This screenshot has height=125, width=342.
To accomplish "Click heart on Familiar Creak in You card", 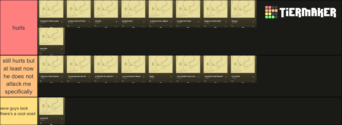I will click(199, 77).
